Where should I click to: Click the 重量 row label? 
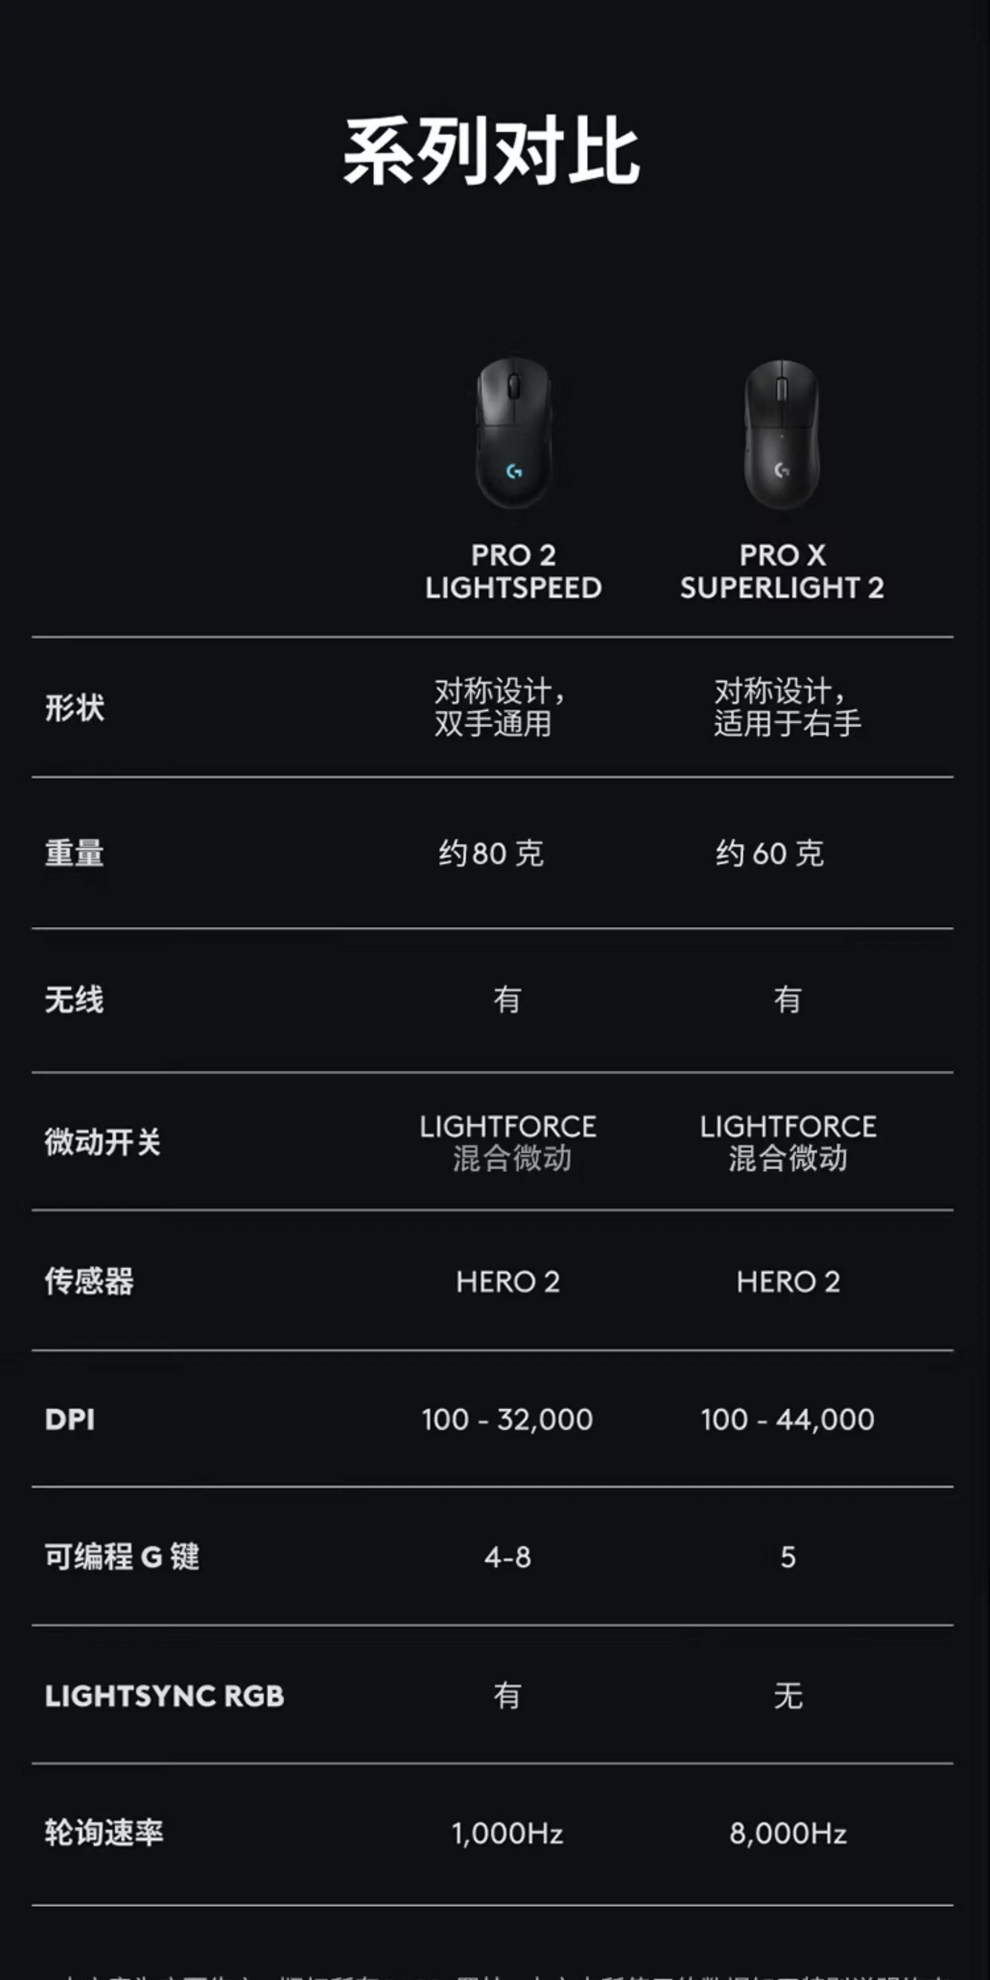pyautogui.click(x=75, y=853)
